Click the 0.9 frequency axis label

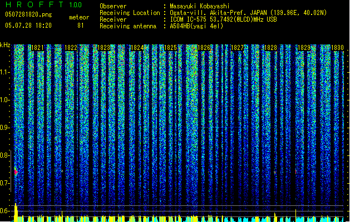(x=4, y=128)
